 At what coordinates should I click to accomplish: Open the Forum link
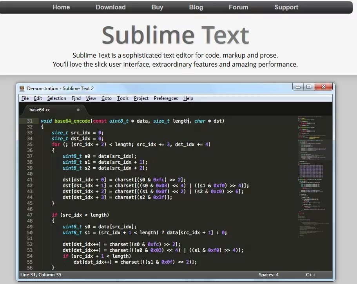click(238, 7)
